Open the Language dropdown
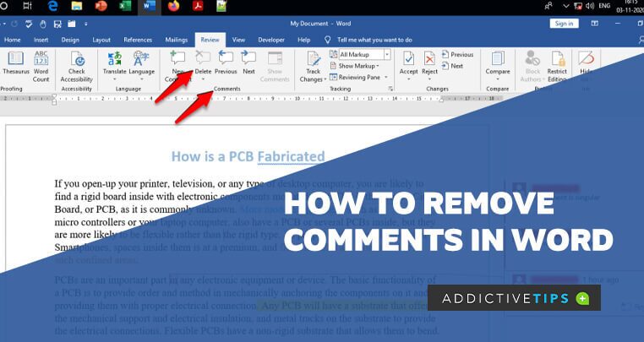The width and height of the screenshot is (644, 342). (141, 63)
